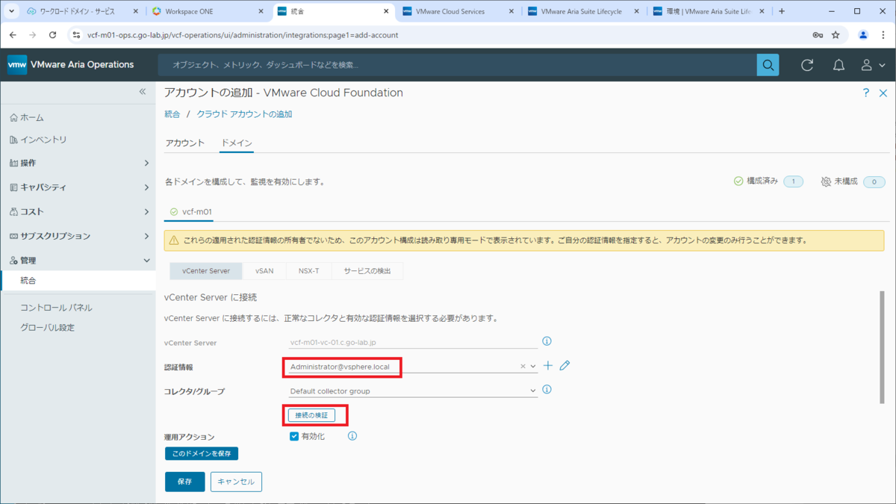Click the キャンセル button
Screen dimensions: 896x504
[x=236, y=482]
